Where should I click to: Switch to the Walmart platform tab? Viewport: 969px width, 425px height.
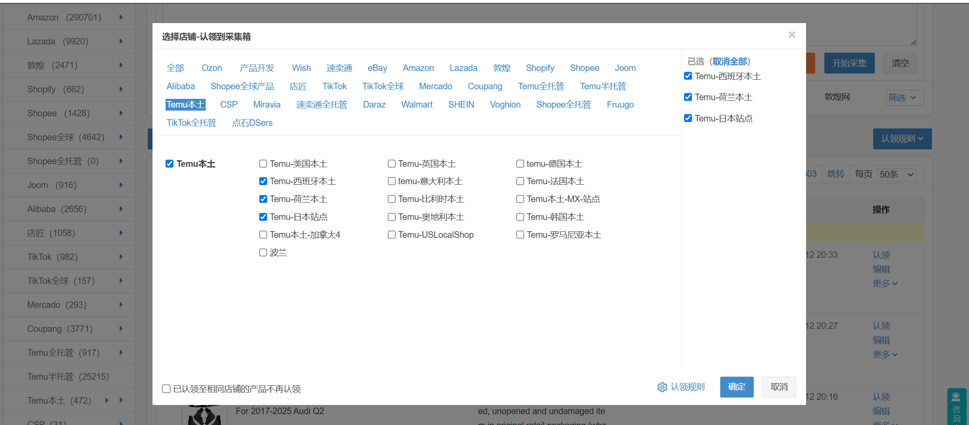(417, 105)
